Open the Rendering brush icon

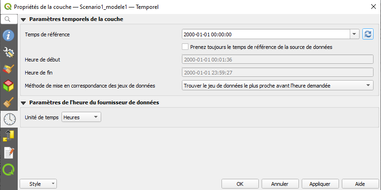point(8,102)
